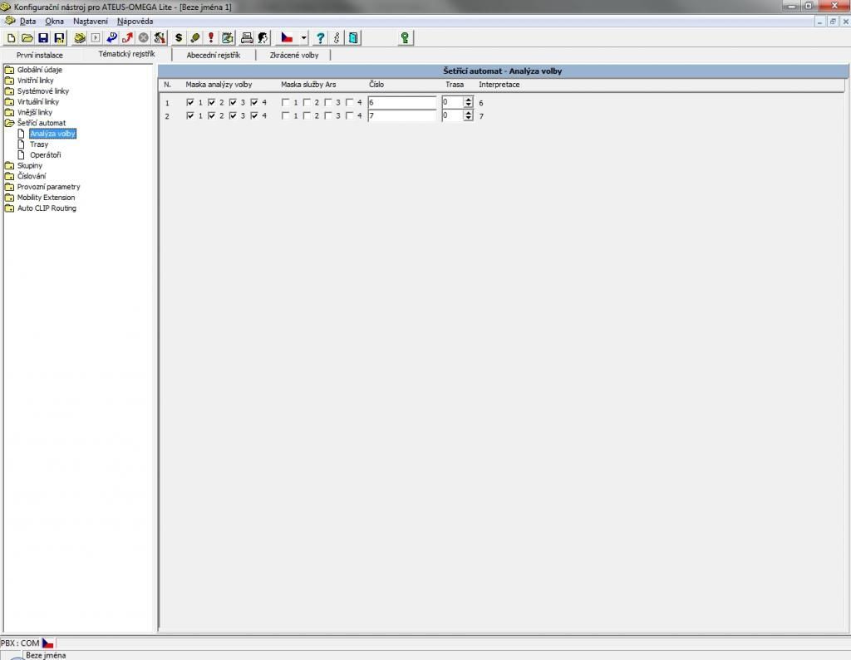Click the blue floppy disk save icon
851x660 pixels.
pyautogui.click(x=43, y=37)
